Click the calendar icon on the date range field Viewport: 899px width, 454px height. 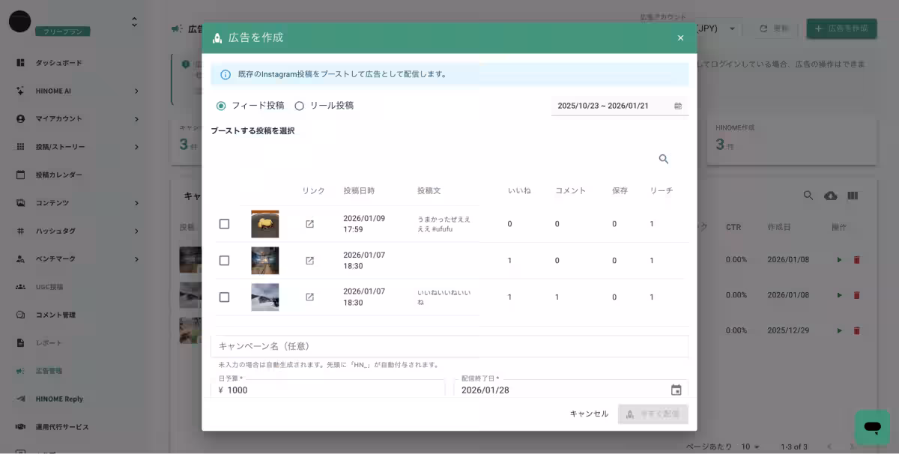click(679, 106)
